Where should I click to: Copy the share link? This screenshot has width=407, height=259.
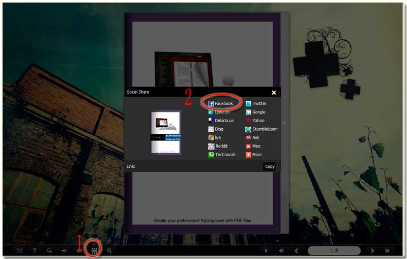(270, 166)
